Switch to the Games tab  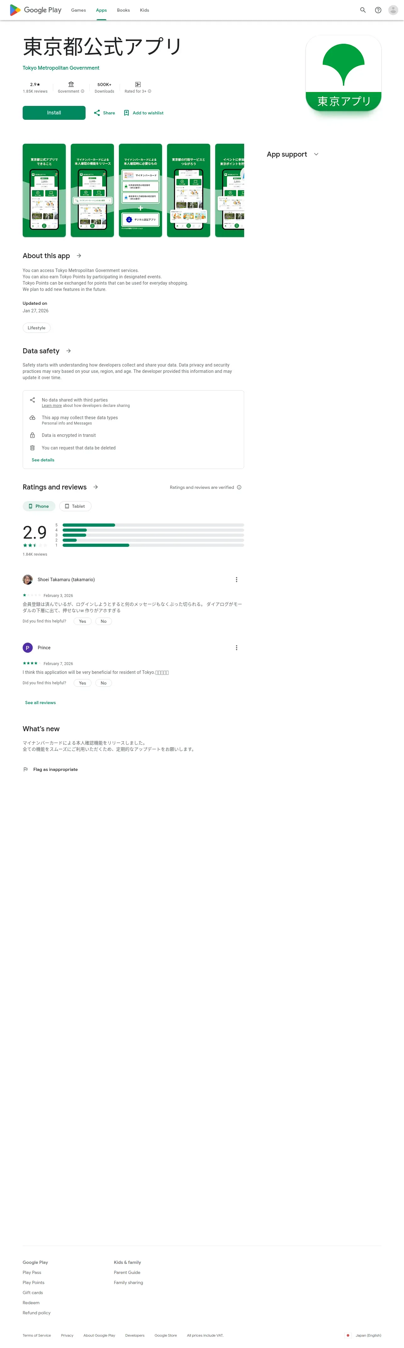point(78,10)
